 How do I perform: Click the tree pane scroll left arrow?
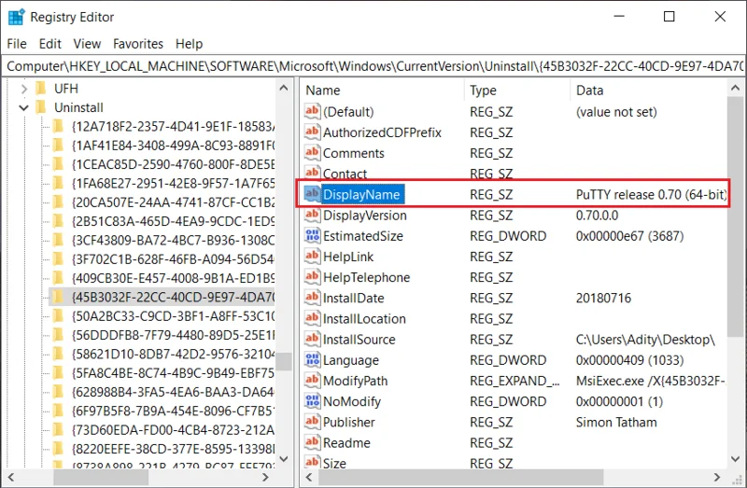tap(11, 477)
